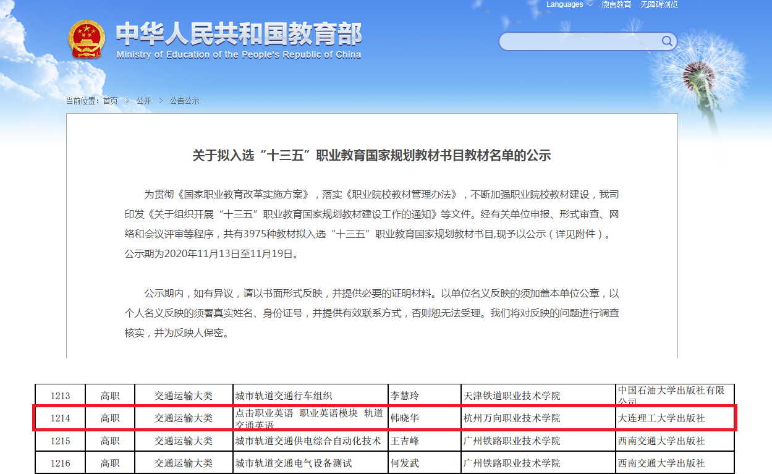Select 公开 in the breadcrumb path
Screen dimensions: 772x474
point(143,101)
